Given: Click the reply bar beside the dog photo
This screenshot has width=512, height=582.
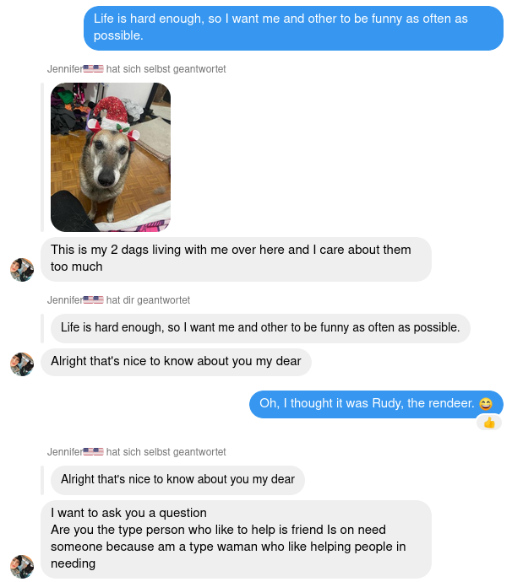Looking at the screenshot, I should click(42, 157).
